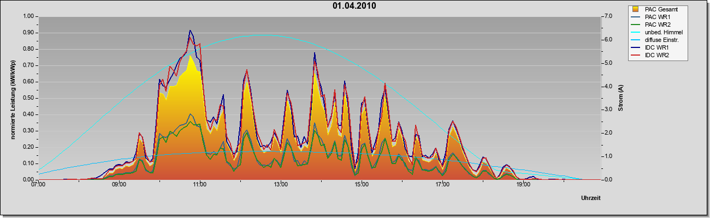Viewport: 710px width, 218px height.
Task: Click the normierte Leistung axis title
Action: click(x=12, y=98)
